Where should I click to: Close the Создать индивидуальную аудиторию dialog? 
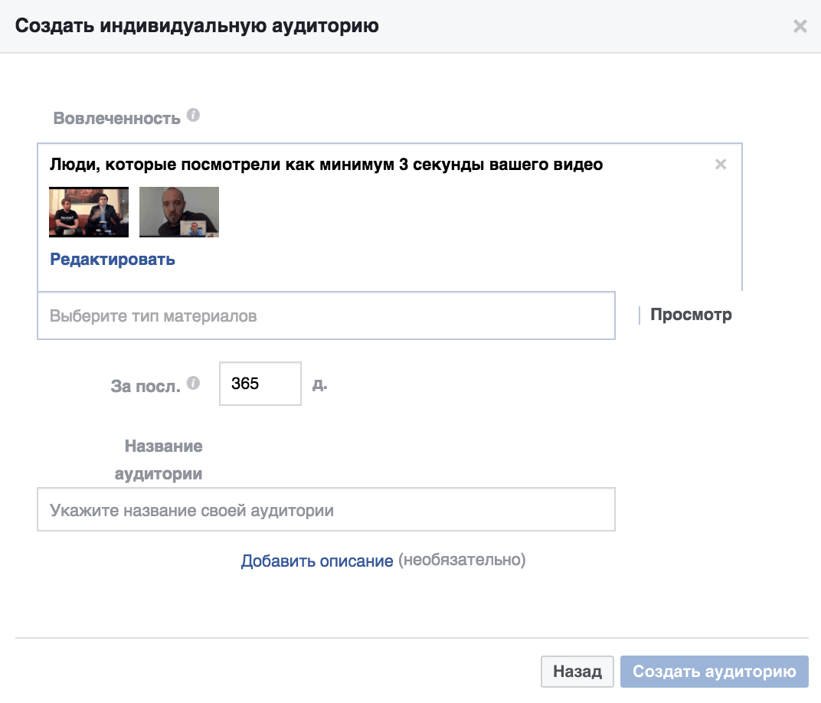[x=800, y=26]
